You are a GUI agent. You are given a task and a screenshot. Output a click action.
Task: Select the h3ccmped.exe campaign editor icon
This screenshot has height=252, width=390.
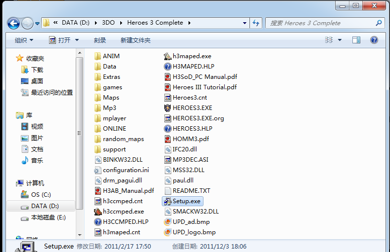[x=98, y=211]
